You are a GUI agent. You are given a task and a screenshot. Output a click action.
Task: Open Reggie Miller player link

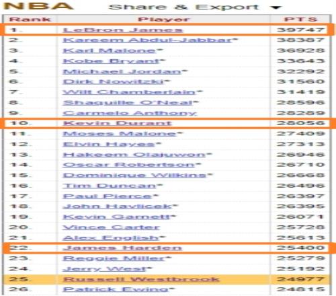114,258
